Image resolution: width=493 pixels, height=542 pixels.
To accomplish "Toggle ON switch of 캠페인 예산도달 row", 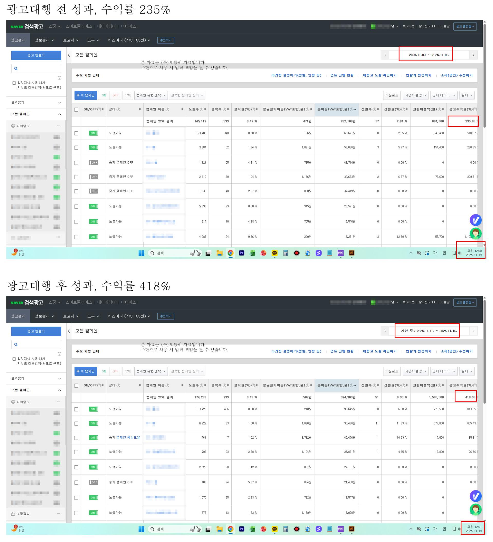I will point(93,438).
